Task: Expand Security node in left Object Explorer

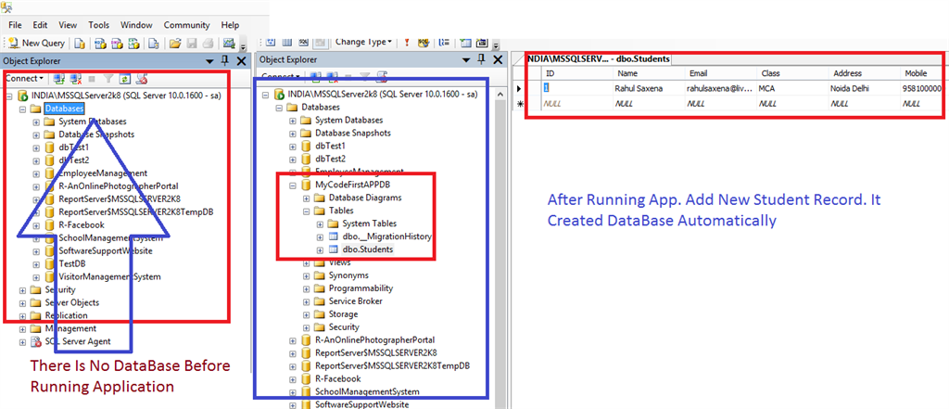Action: 22,290
